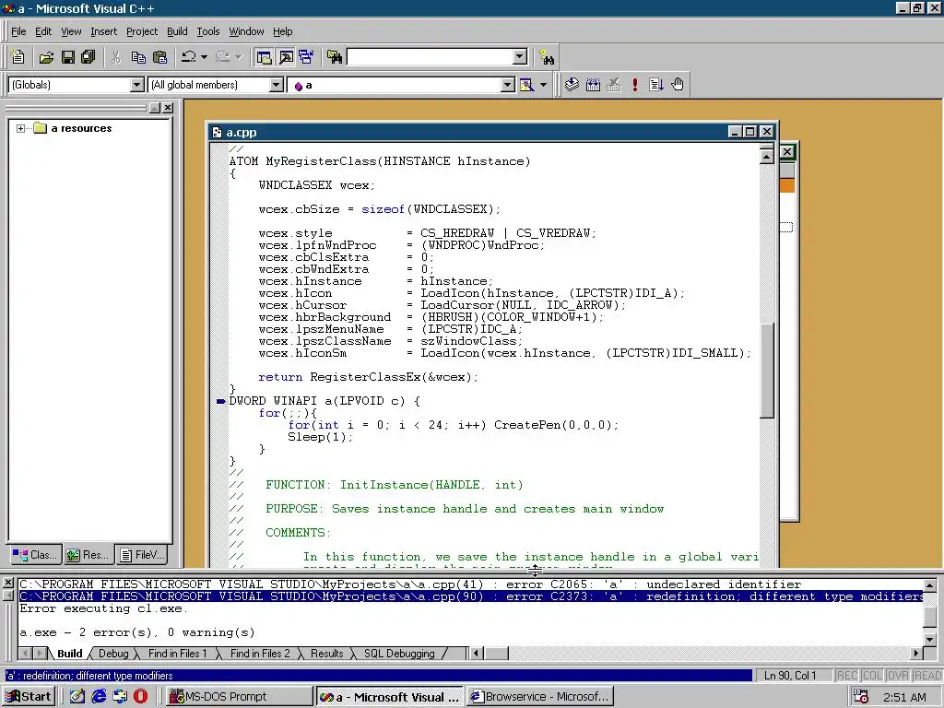Click the Open file icon
This screenshot has height=708, width=944.
click(46, 57)
